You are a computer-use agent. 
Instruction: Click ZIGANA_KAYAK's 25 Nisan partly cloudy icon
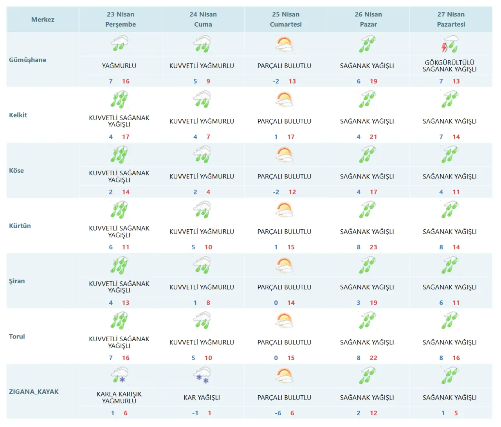coord(285,375)
